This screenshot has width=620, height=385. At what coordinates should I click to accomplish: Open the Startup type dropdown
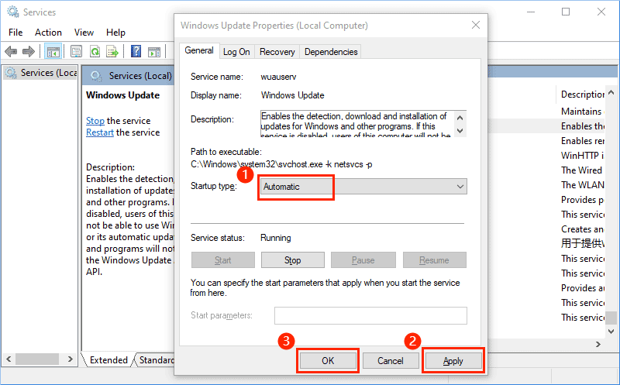point(363,187)
